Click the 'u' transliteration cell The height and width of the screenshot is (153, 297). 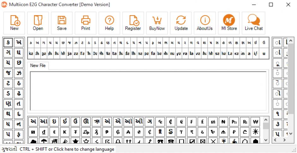tap(264, 54)
